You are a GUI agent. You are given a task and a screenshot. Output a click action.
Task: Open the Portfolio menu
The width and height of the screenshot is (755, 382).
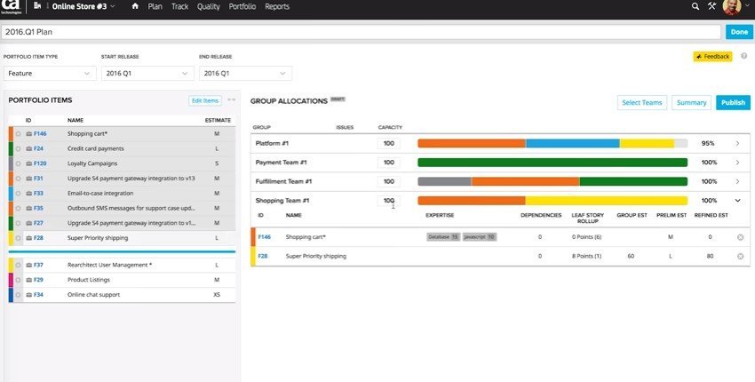(242, 6)
